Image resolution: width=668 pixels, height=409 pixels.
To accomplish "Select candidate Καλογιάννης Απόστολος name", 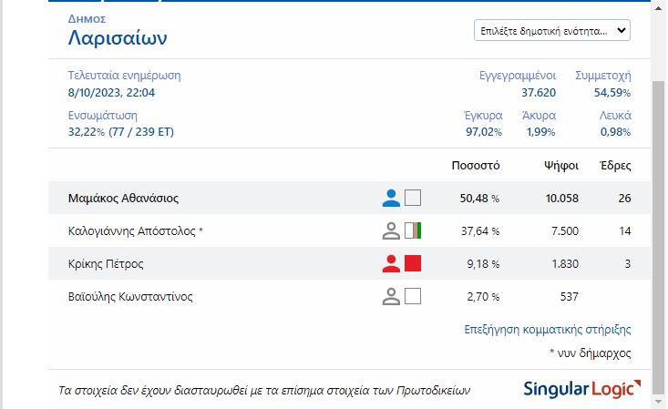I will pos(135,230).
